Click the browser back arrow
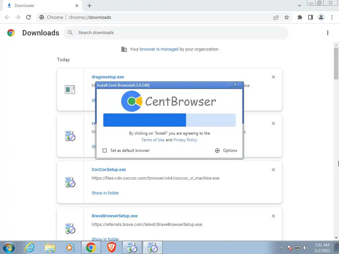Image resolution: width=339 pixels, height=254 pixels. point(7,17)
